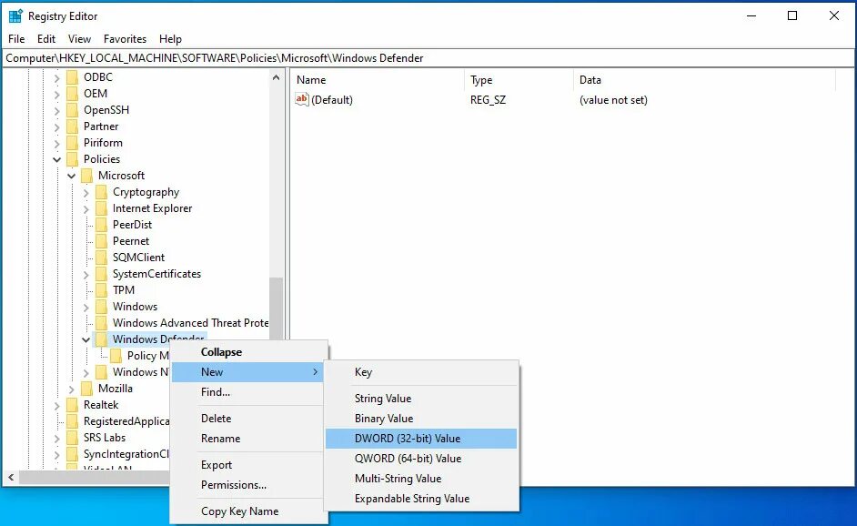Viewport: 857px width, 526px height.
Task: Open the Edit menu
Action: (x=46, y=39)
